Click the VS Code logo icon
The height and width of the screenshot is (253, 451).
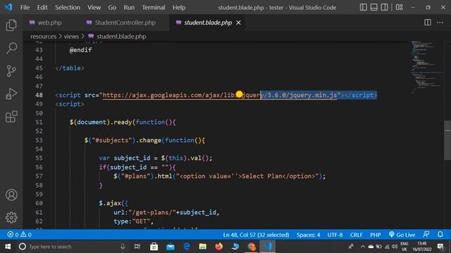coord(8,7)
